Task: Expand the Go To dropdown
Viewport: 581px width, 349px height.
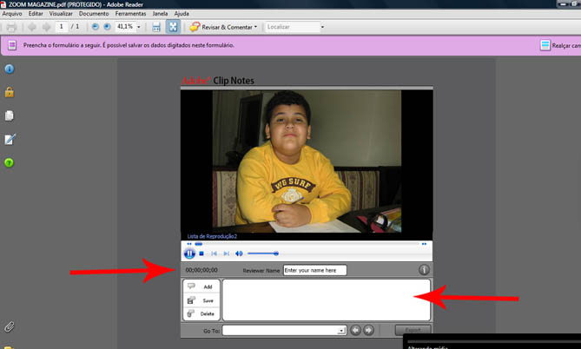Action: coord(341,331)
